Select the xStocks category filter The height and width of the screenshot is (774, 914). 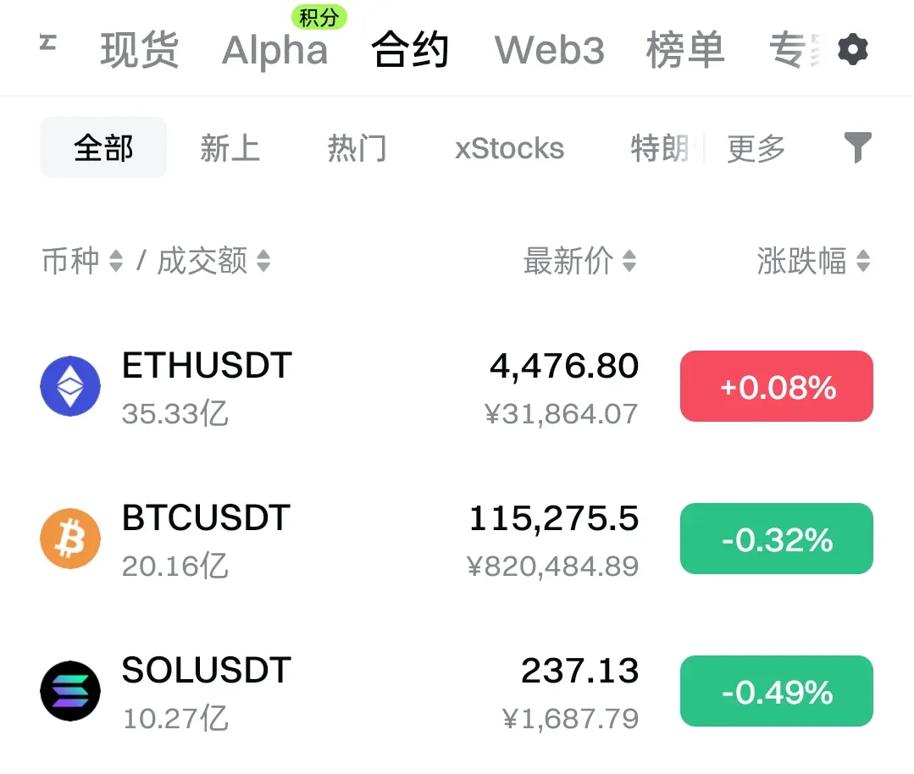509,148
